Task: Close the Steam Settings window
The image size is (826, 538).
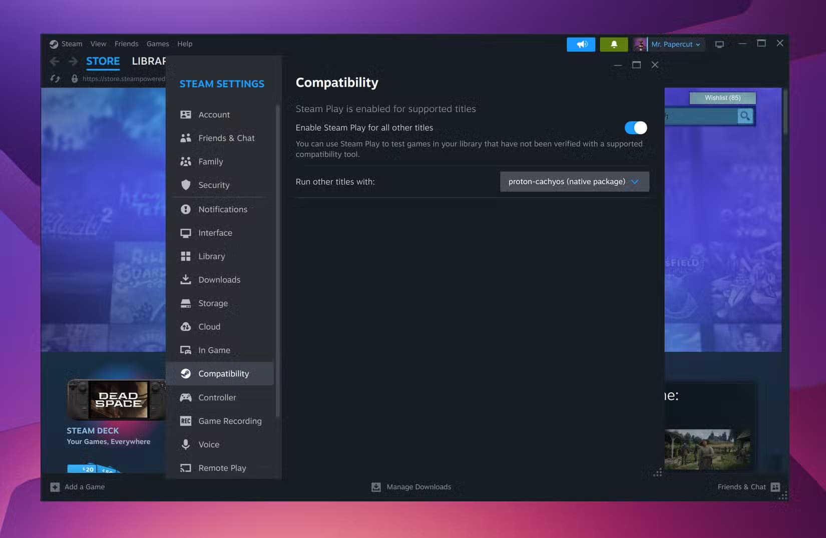Action: (655, 65)
